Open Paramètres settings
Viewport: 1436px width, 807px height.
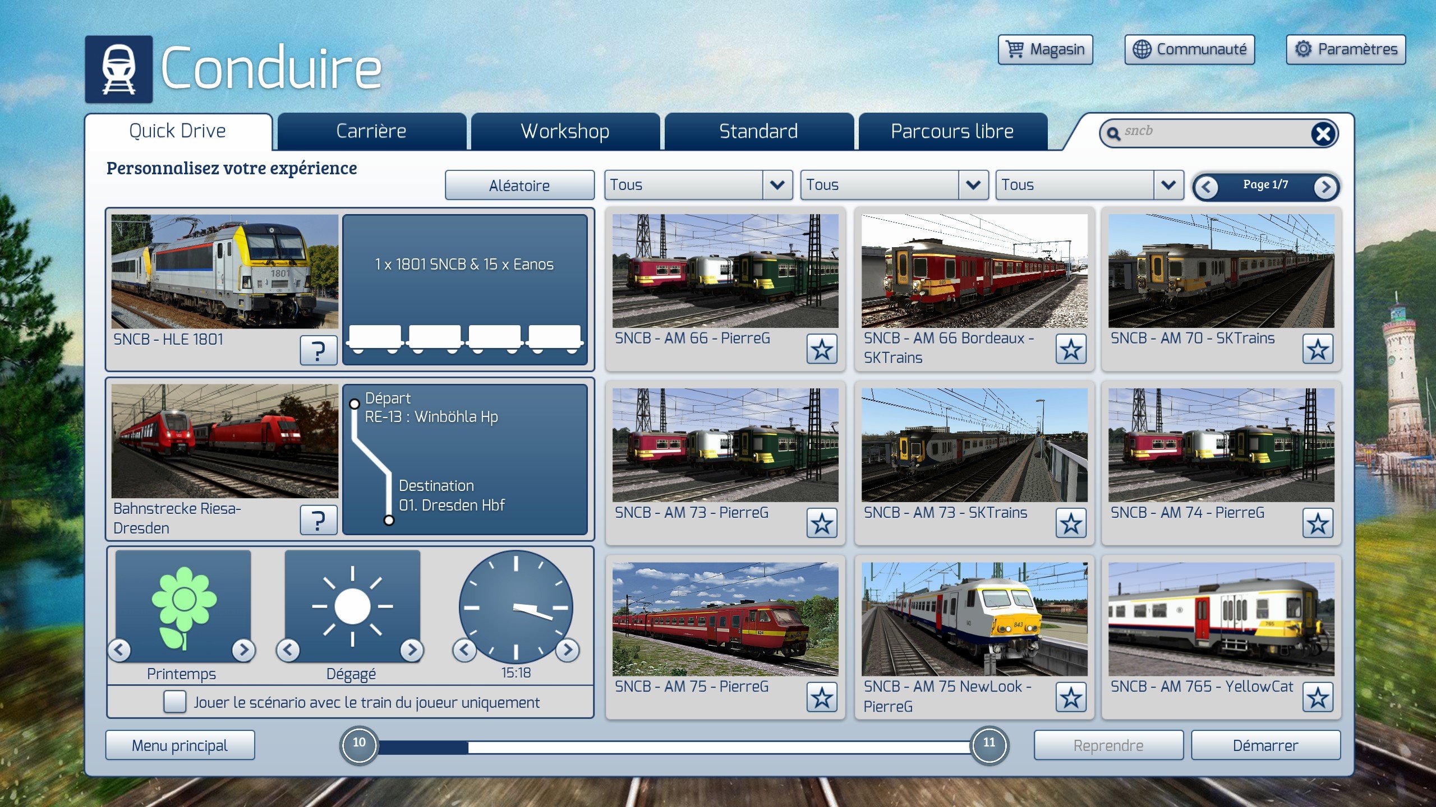1346,49
